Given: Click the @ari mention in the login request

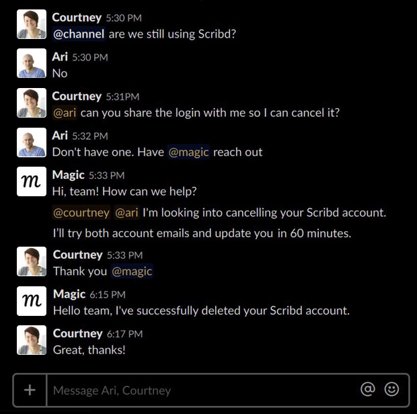Looking at the screenshot, I should [x=65, y=113].
